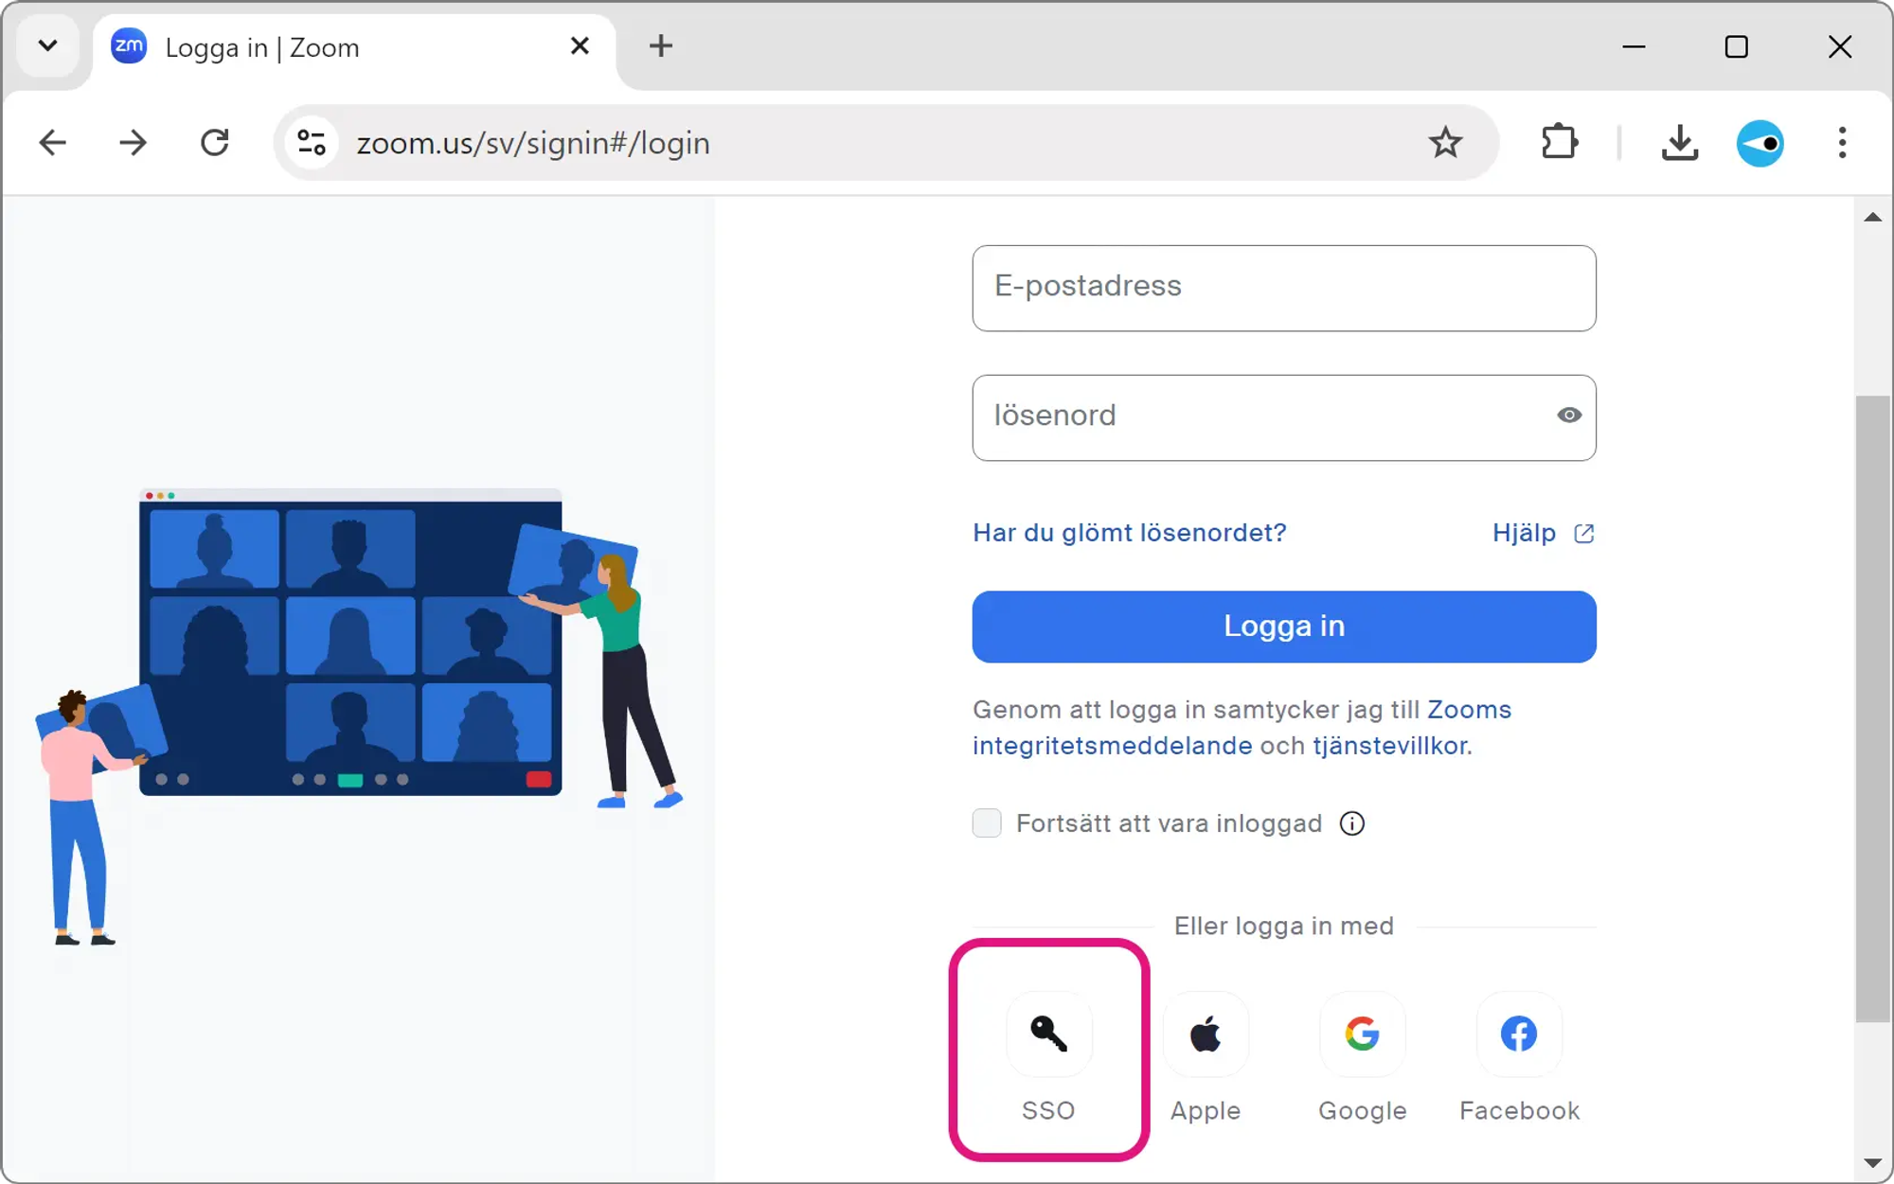The height and width of the screenshot is (1184, 1894).
Task: Open the browser three-dot menu
Action: (1842, 143)
